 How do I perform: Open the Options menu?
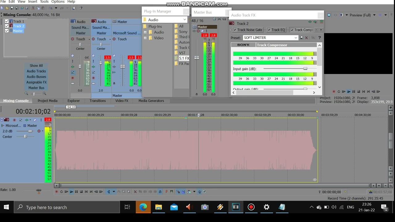pyautogui.click(x=58, y=2)
